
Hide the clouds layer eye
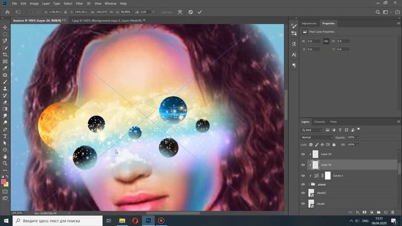point(303,203)
